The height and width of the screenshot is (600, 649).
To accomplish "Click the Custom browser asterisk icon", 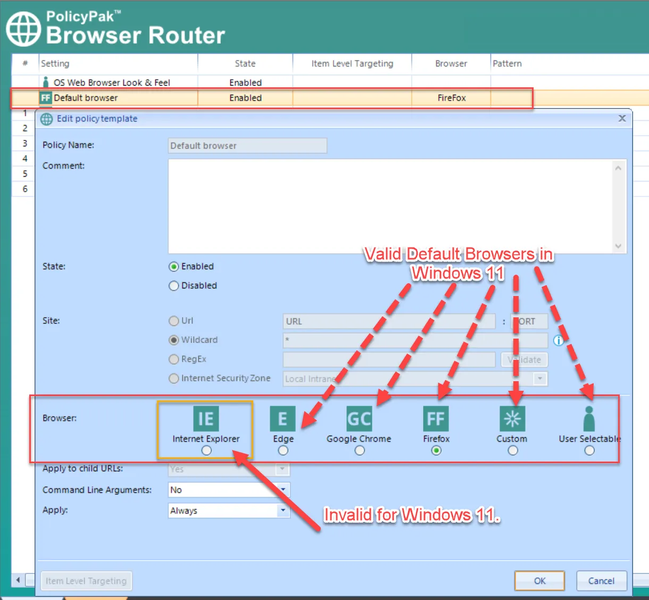I will (512, 418).
